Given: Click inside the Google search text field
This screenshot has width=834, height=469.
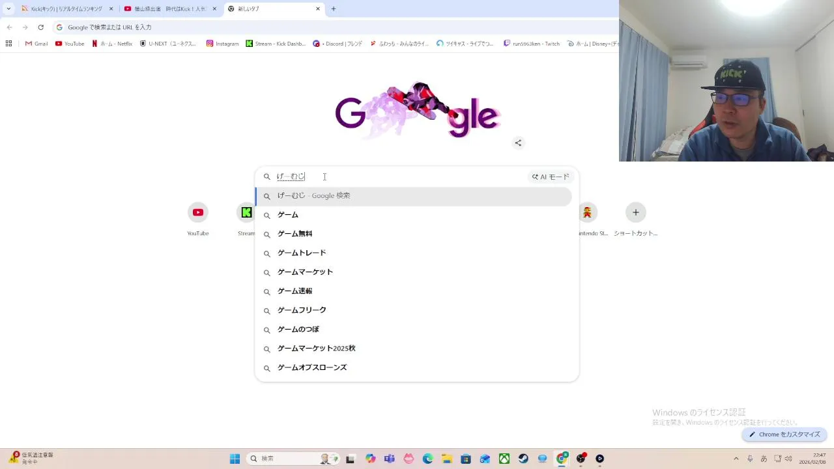Looking at the screenshot, I should click(x=397, y=177).
